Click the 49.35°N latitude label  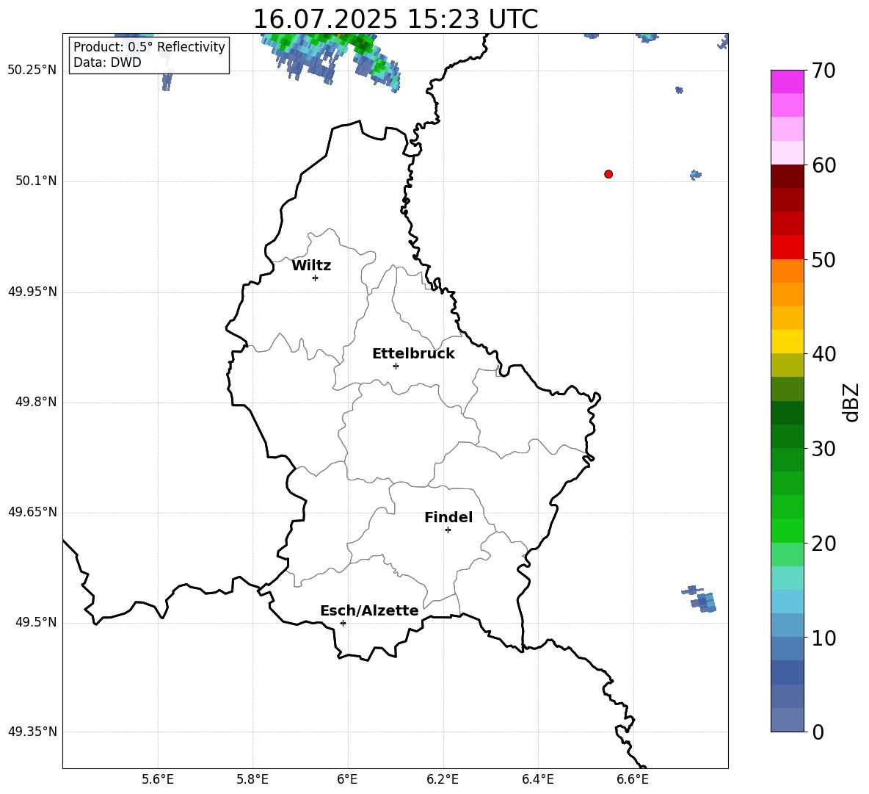pyautogui.click(x=32, y=732)
